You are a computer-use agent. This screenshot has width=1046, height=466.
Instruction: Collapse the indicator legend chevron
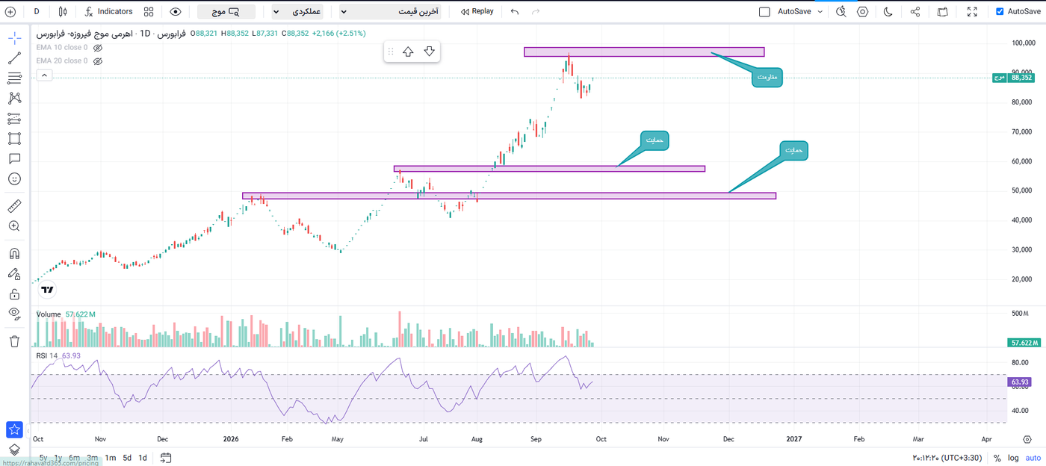pos(43,75)
